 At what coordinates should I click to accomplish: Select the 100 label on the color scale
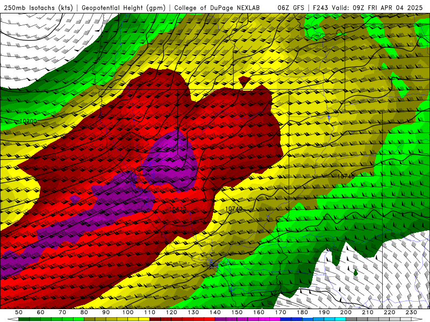pyautogui.click(x=128, y=312)
